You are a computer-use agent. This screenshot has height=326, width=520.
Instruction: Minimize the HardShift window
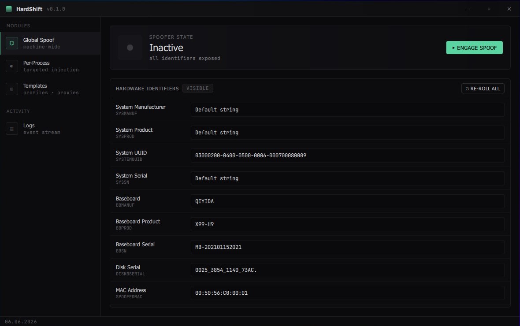[x=469, y=9]
